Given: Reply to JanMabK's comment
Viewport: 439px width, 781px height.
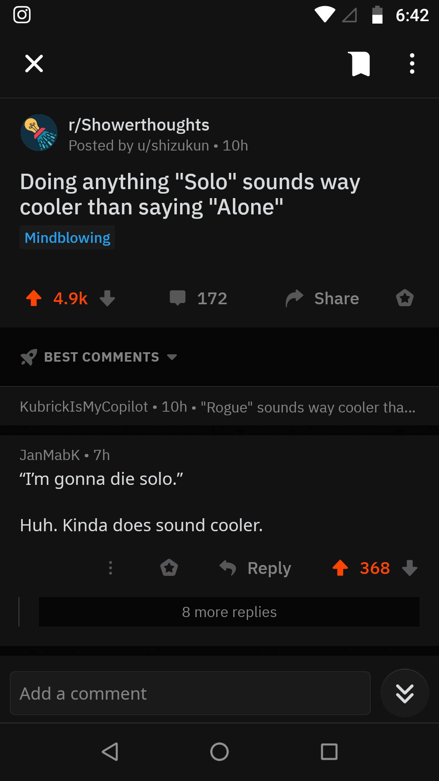Looking at the screenshot, I should (255, 568).
